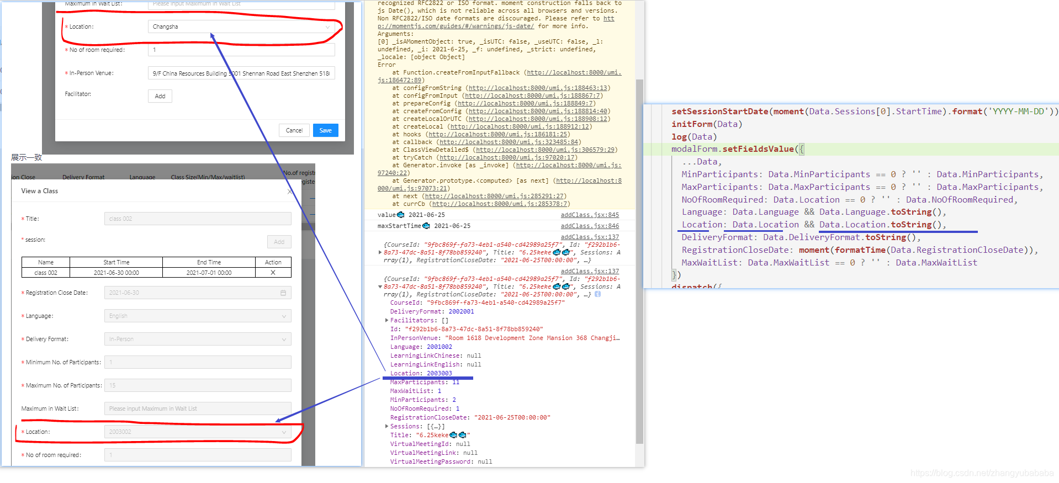The image size is (1059, 483).
Task: Click the Location: Data.Location code line
Action: tap(814, 225)
